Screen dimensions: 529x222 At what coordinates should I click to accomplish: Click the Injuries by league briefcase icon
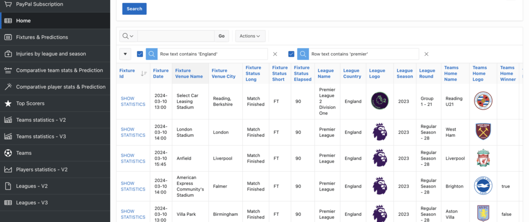[8, 54]
